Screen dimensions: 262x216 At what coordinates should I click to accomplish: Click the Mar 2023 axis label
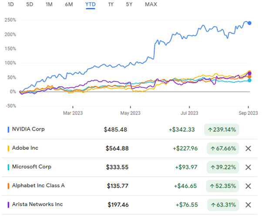click(x=73, y=113)
